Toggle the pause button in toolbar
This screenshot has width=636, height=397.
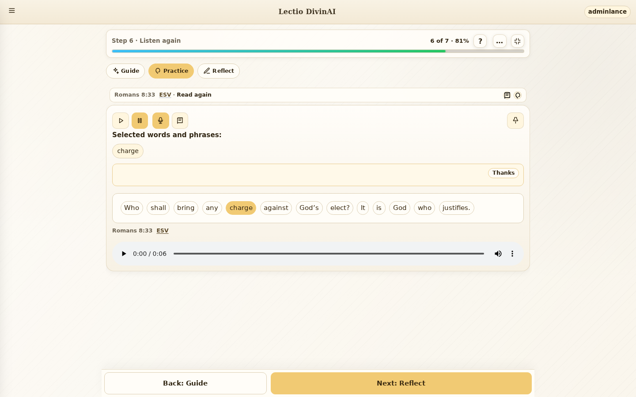point(140,120)
